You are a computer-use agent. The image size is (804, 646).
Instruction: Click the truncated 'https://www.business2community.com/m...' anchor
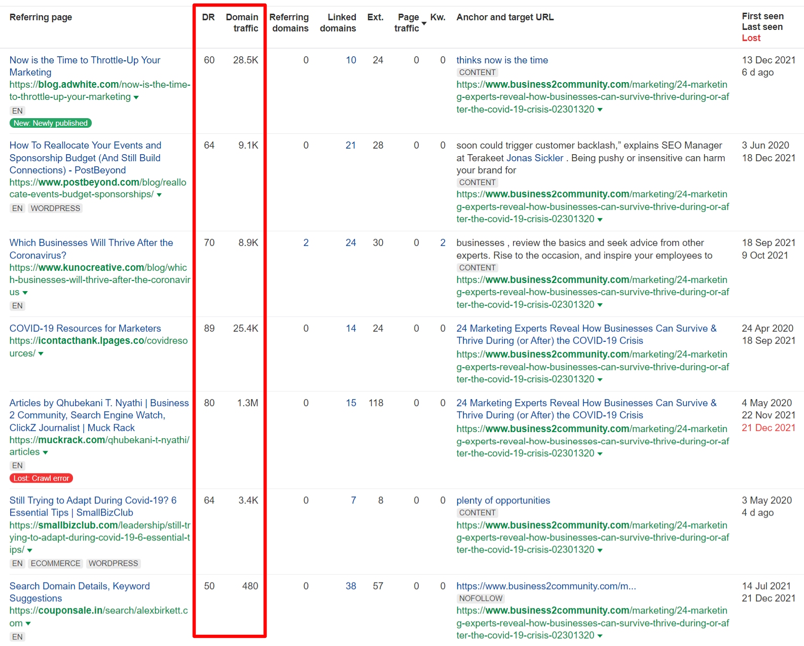point(546,586)
